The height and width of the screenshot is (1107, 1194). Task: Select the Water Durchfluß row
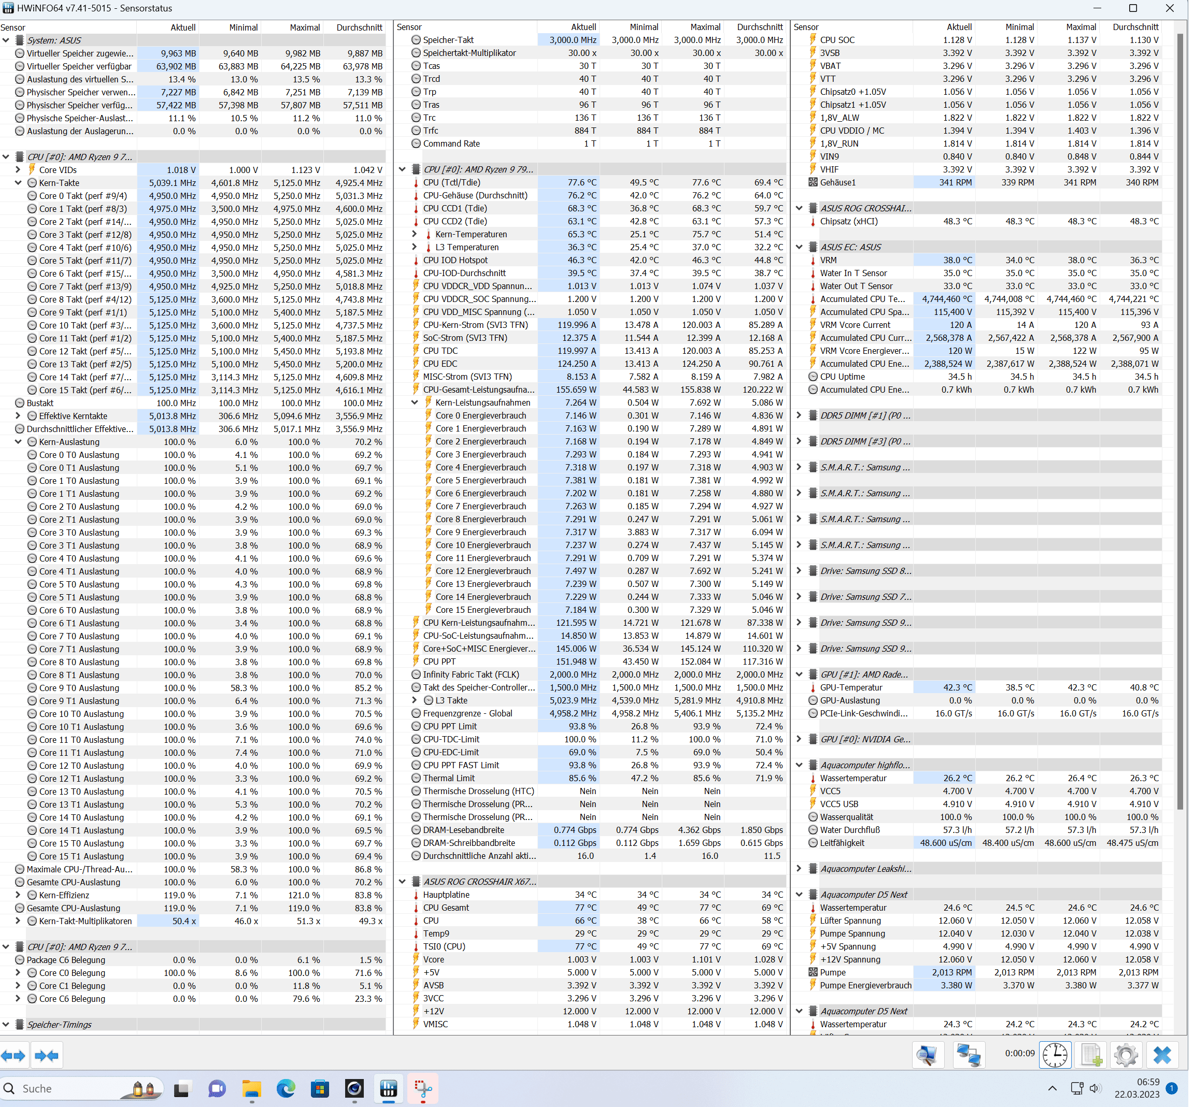[977, 830]
